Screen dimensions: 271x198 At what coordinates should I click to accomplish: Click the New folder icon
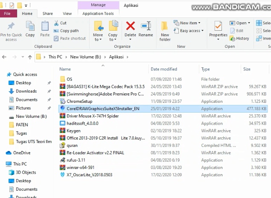tap(165, 26)
